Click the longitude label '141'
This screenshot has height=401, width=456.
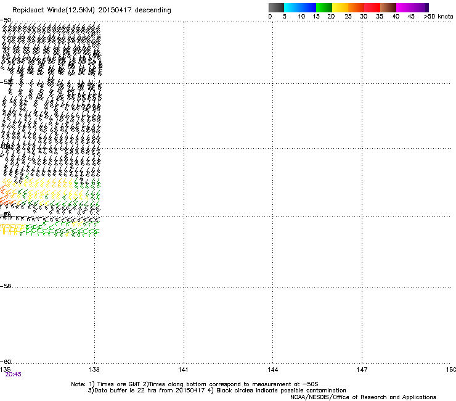click(183, 370)
